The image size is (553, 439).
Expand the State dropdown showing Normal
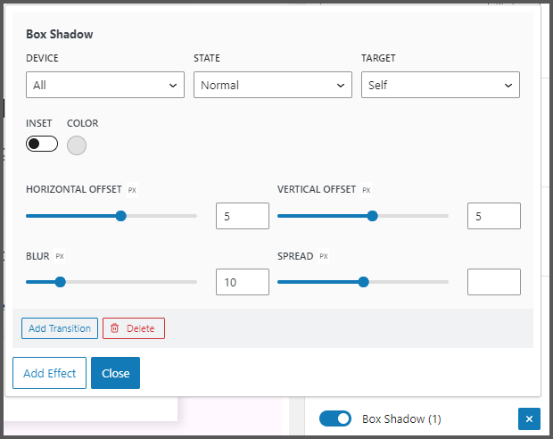tap(272, 86)
